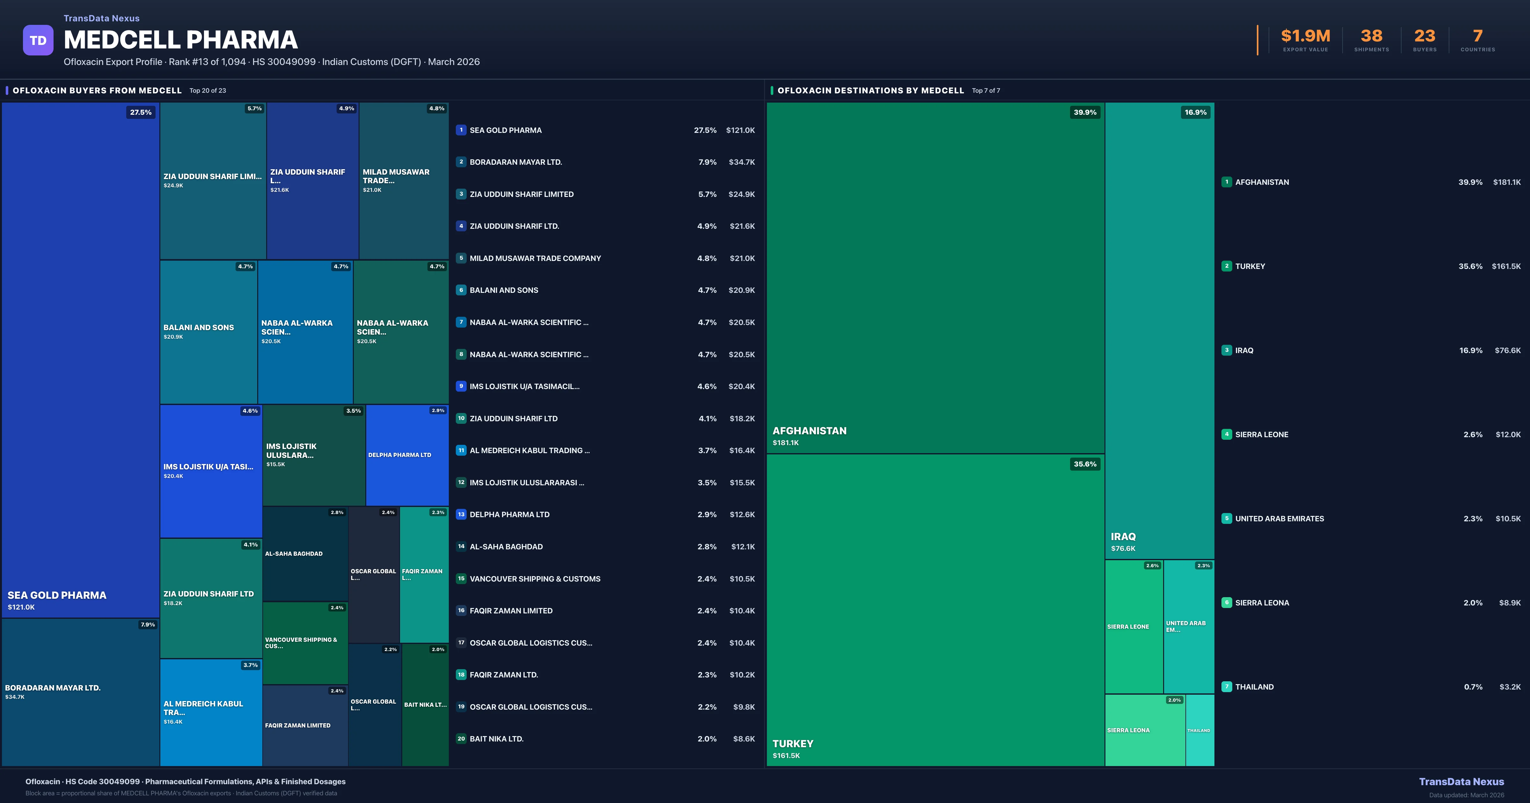
Task: Click the Delpha Pharma Ltd treemap tile
Action: pyautogui.click(x=407, y=455)
